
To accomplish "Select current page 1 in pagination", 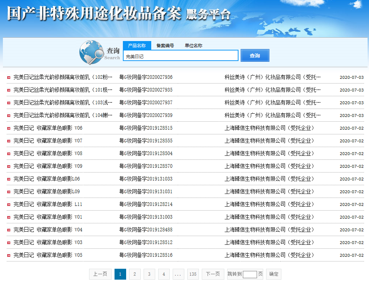I will [x=120, y=274].
